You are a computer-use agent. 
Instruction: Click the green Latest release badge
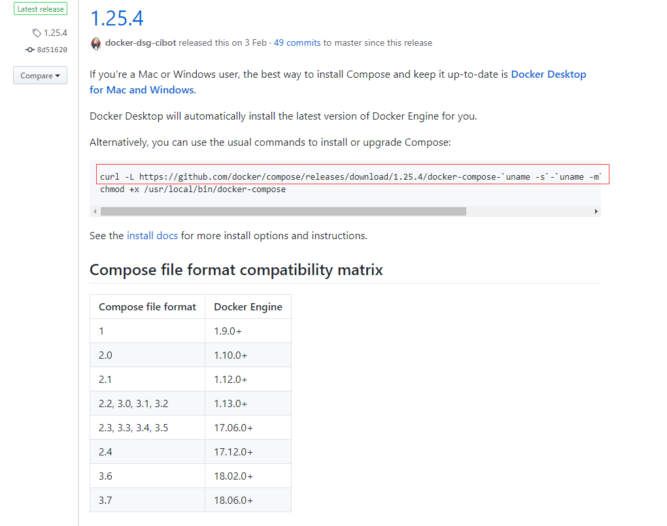click(x=41, y=9)
